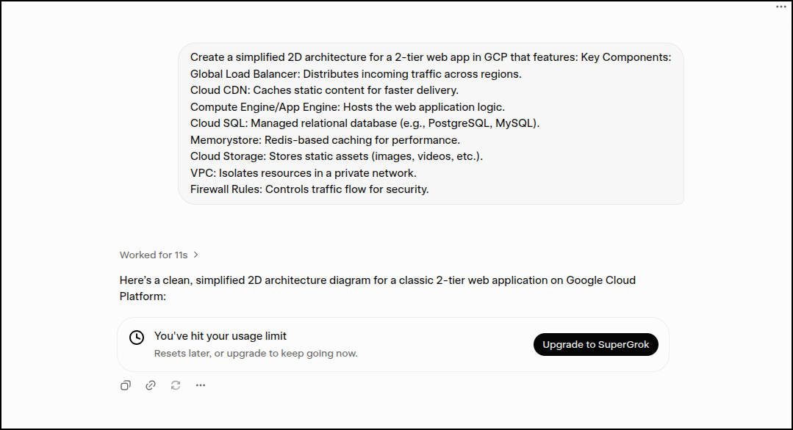Image resolution: width=793 pixels, height=430 pixels.
Task: Open the three-dot menu at top right
Action: click(x=781, y=7)
